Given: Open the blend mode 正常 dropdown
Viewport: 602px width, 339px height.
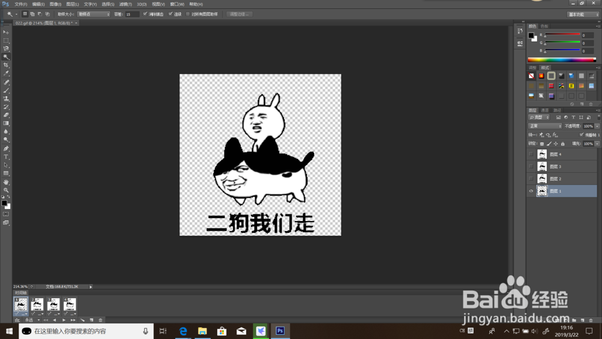Looking at the screenshot, I should (x=545, y=126).
